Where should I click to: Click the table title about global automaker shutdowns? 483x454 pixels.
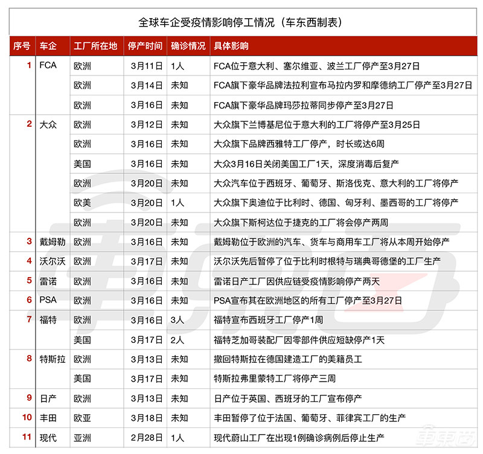click(241, 21)
